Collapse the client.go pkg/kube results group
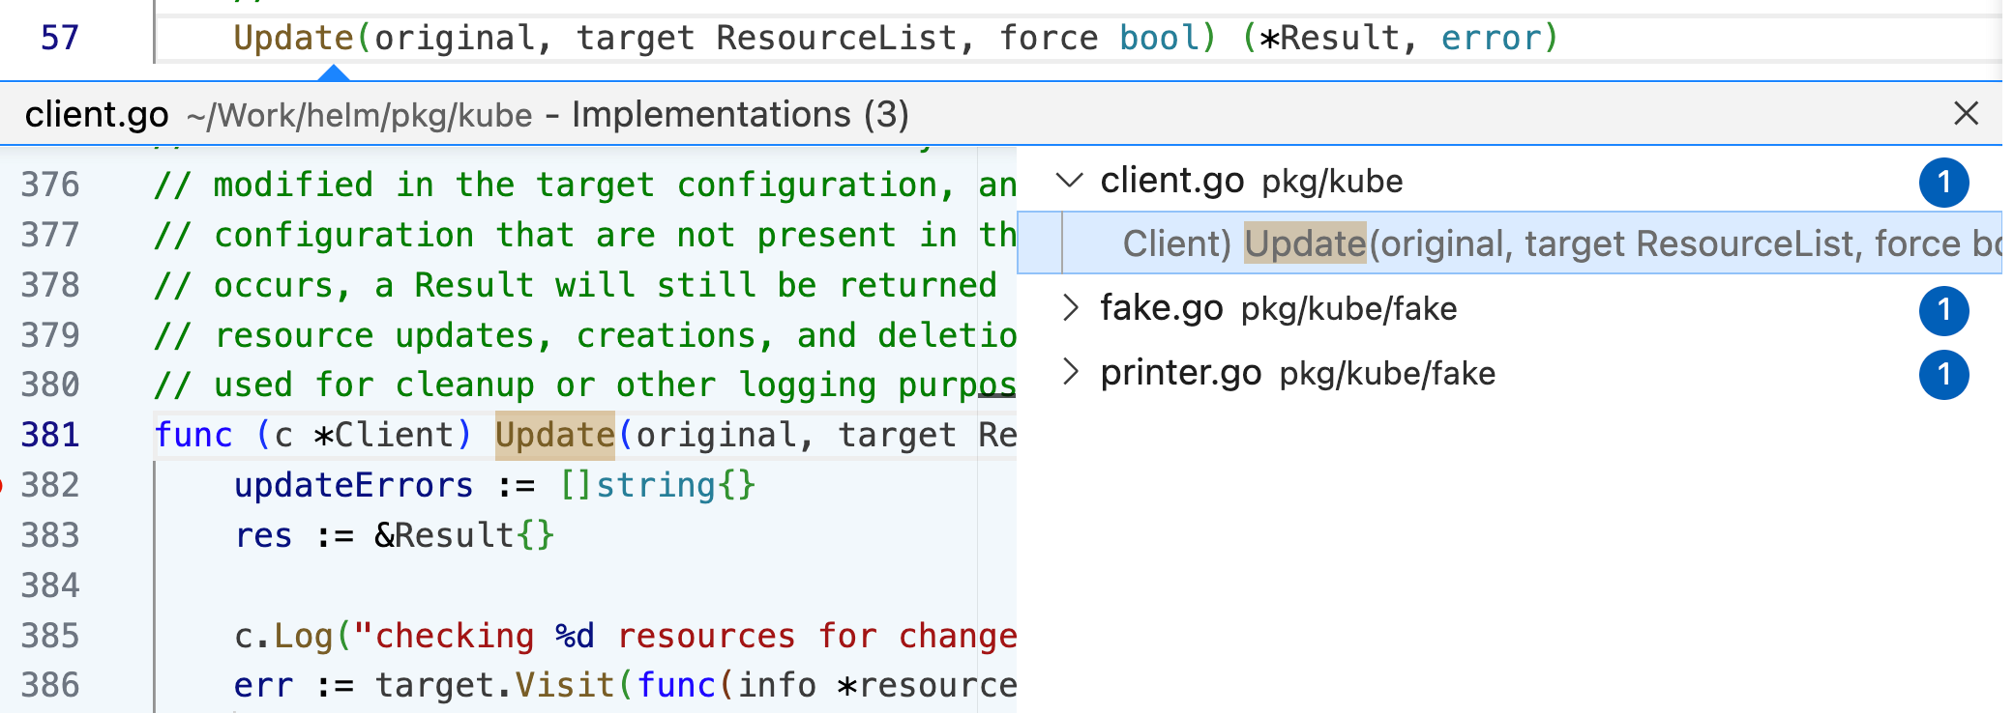This screenshot has height=713, width=2014. (x=1069, y=181)
